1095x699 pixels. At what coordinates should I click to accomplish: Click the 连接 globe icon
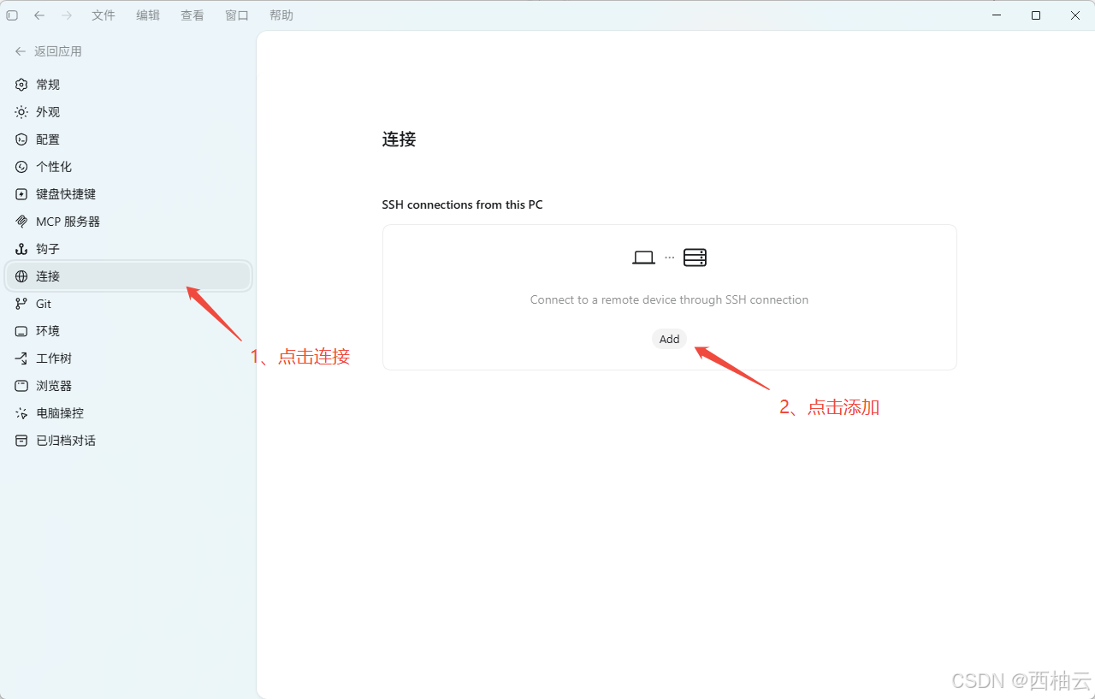coord(21,276)
